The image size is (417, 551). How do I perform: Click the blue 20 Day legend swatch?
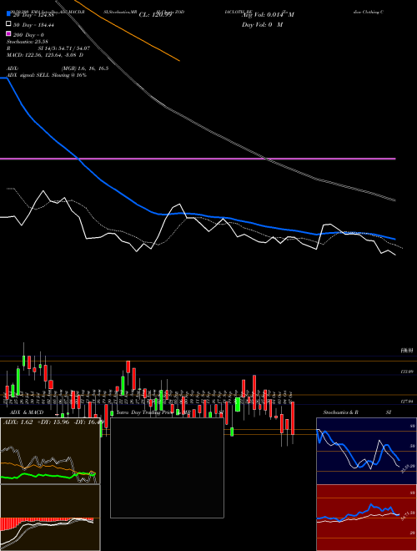(x=9, y=14)
